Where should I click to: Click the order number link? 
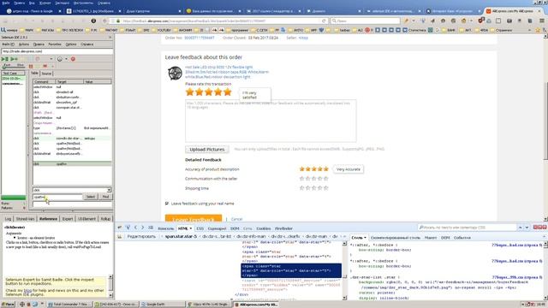(x=200, y=38)
